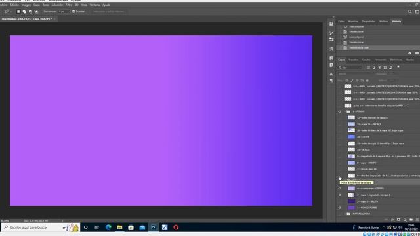Select 'Visibilidad de capa' history state
The width and height of the screenshot is (420, 236).
click(x=378, y=48)
